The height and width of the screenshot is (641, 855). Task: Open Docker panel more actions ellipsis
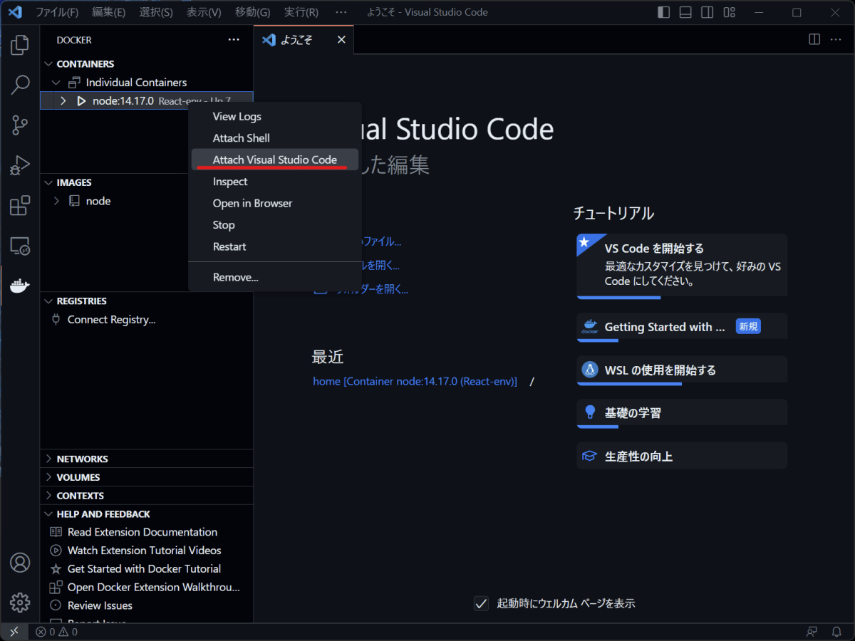(234, 40)
